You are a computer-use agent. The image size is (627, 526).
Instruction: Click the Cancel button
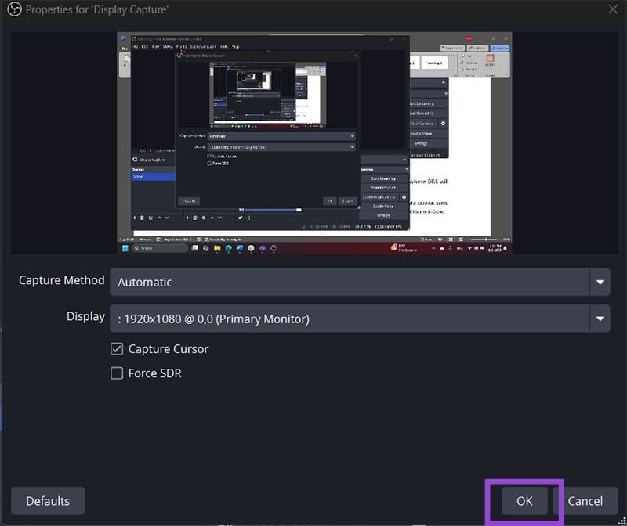585,501
